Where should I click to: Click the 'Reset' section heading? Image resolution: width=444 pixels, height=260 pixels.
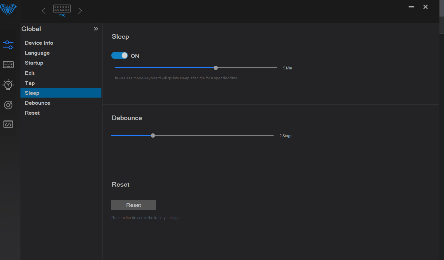click(x=121, y=185)
